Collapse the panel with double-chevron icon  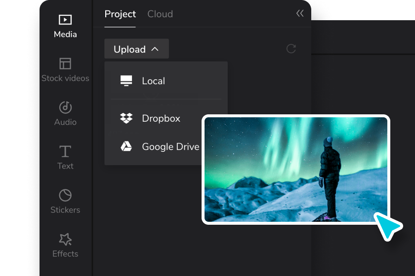(x=300, y=13)
